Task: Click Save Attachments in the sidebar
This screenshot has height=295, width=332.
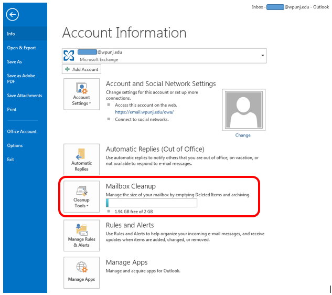Action: 24,96
